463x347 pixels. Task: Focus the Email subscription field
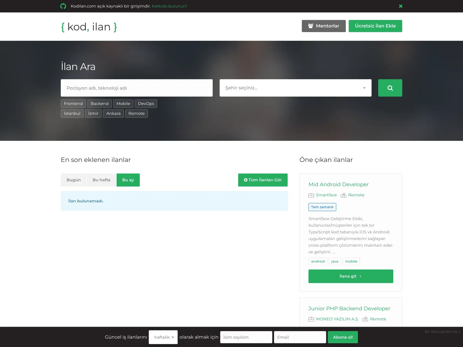[300, 337]
